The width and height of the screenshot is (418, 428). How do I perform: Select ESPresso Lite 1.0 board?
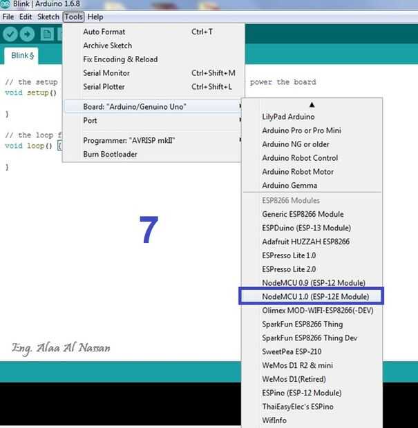pos(312,255)
